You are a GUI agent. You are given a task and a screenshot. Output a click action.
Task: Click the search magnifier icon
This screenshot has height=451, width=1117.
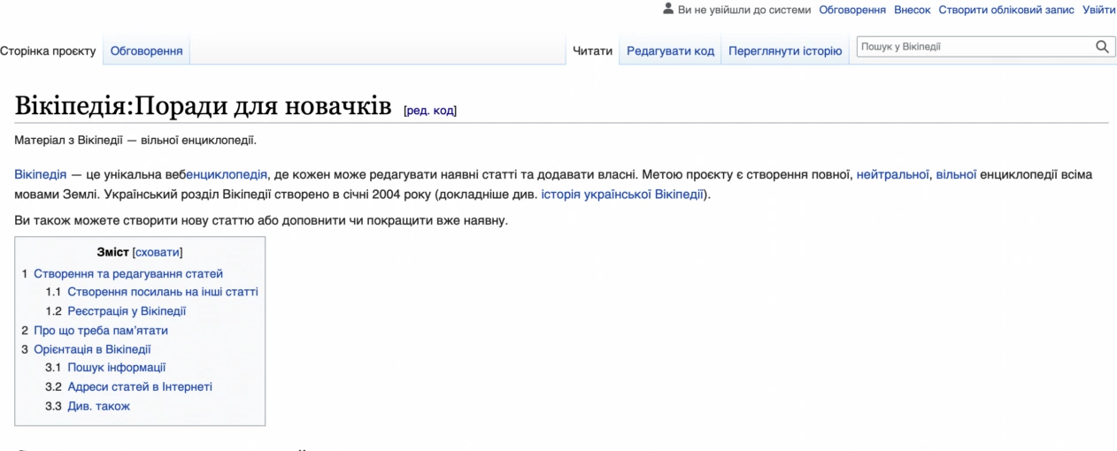tap(1101, 47)
